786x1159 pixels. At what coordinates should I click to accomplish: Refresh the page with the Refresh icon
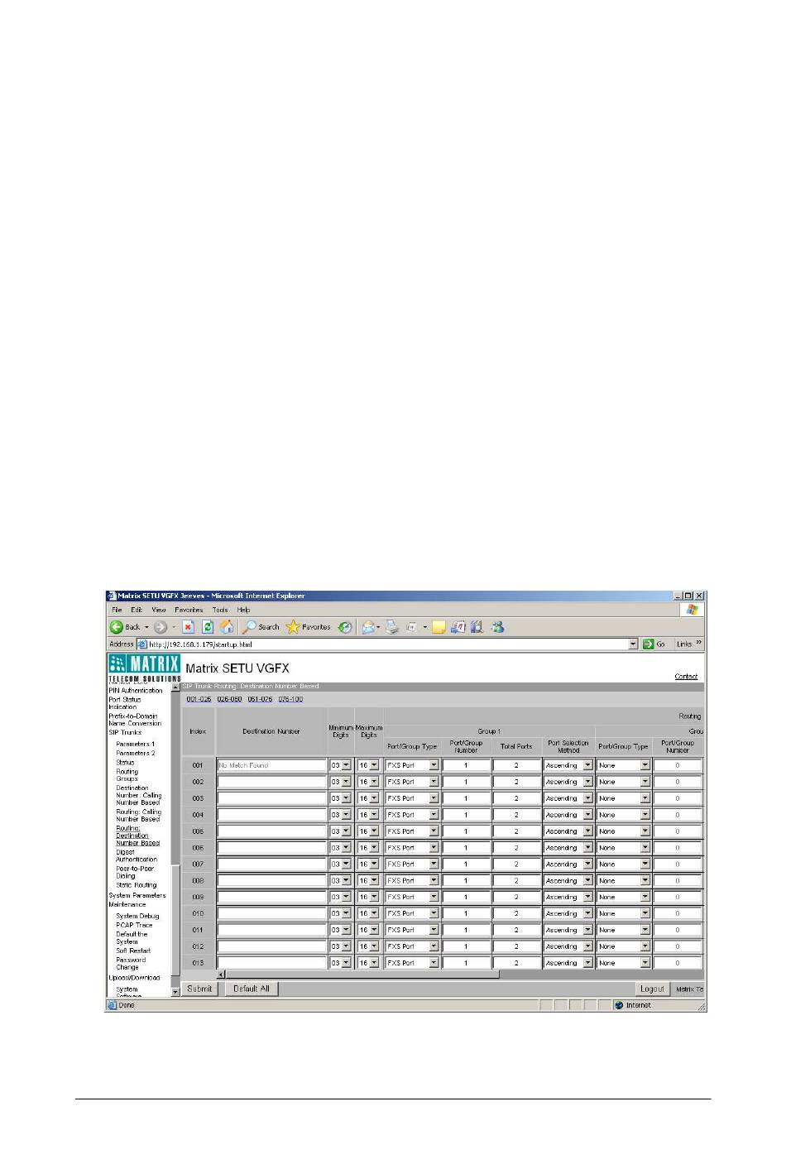(x=208, y=627)
